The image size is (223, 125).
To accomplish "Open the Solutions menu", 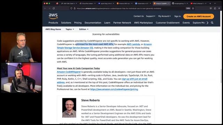I will (x=66, y=23).
